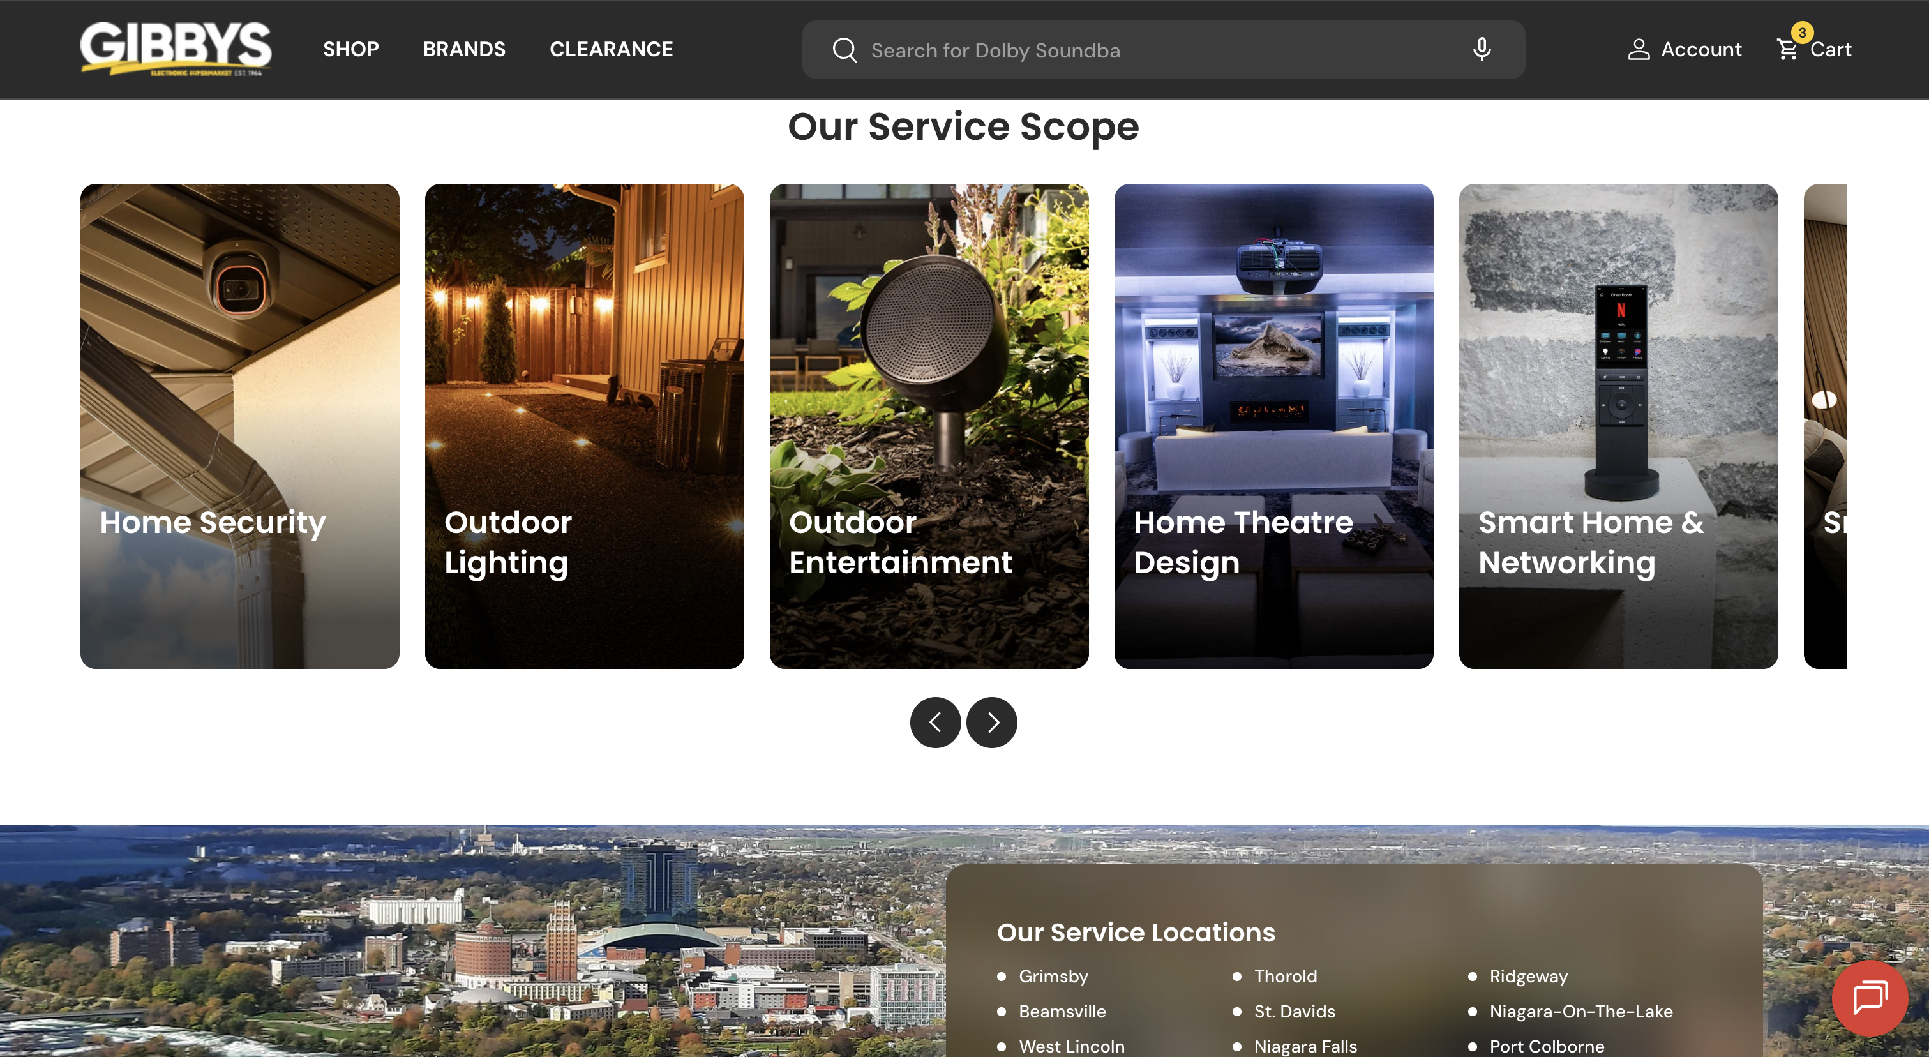Open the BRANDS menu

[464, 49]
